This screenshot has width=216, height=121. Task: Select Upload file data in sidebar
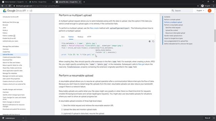(8, 54)
